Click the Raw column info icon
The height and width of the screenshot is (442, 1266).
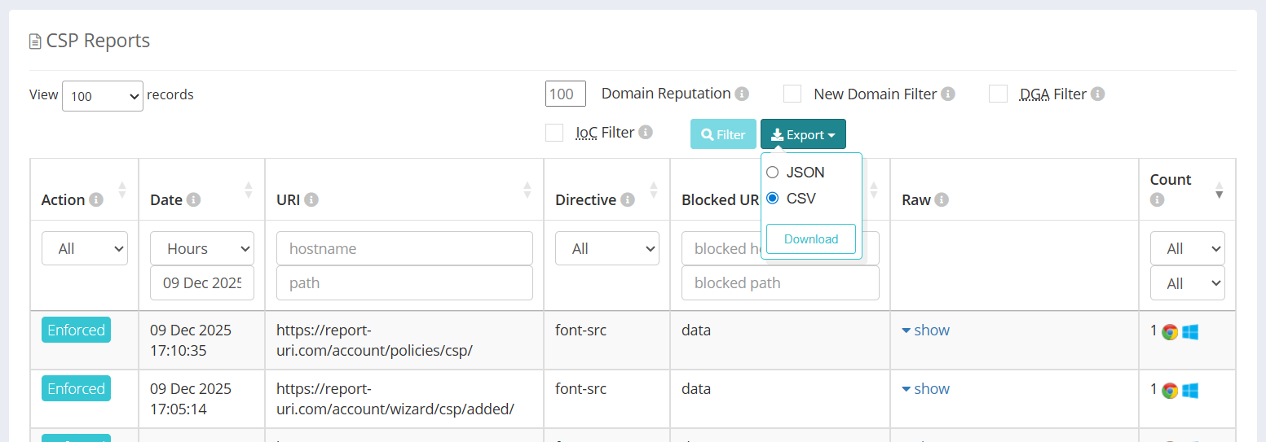coord(942,199)
